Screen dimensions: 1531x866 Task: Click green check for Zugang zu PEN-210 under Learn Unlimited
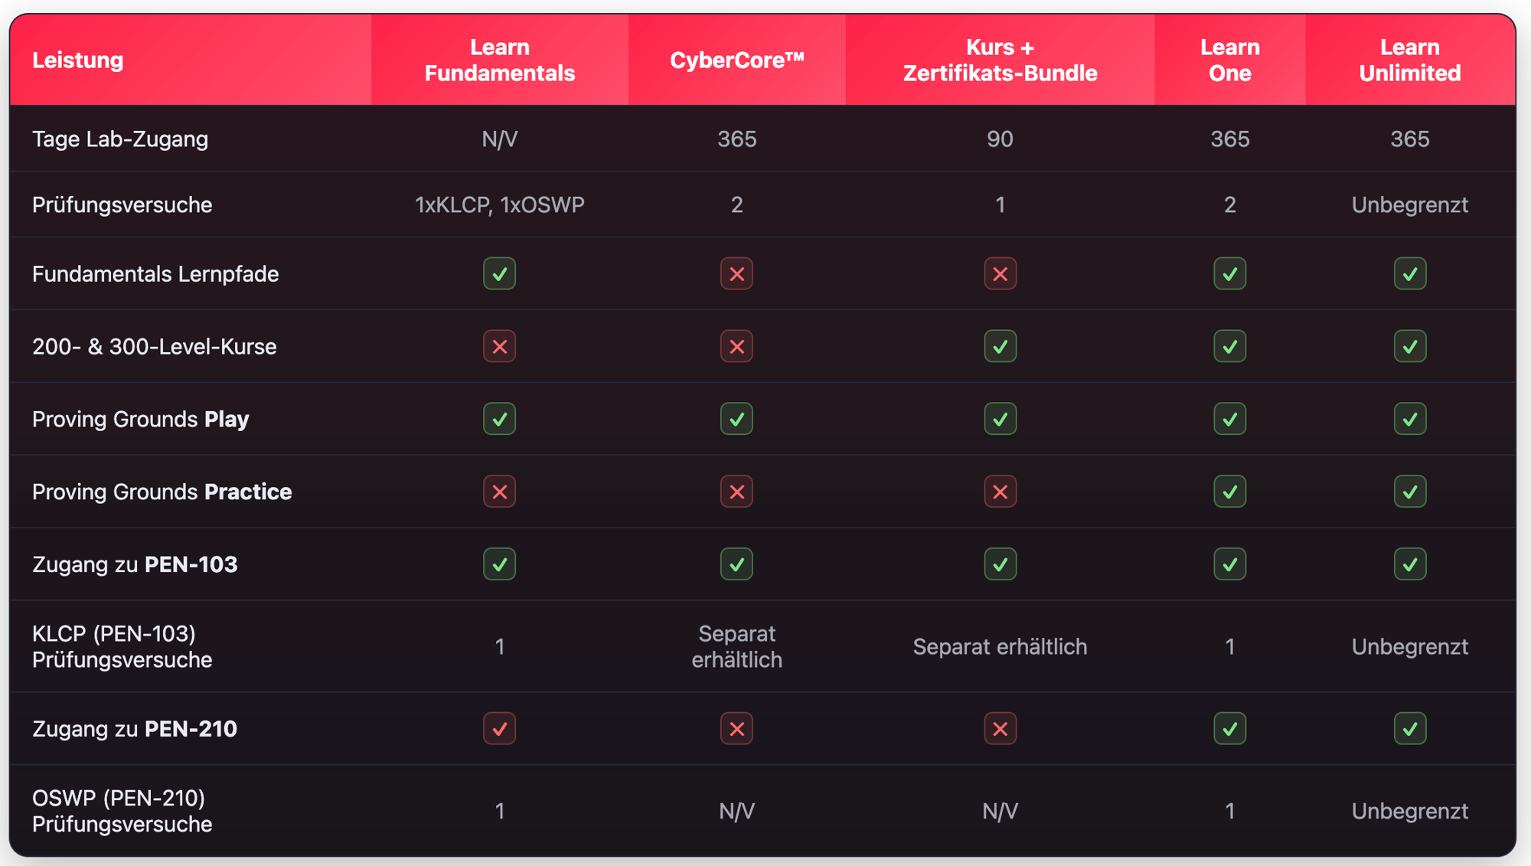pos(1409,728)
